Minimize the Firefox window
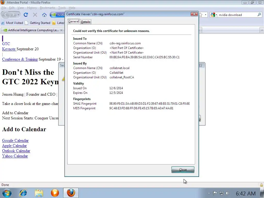Image resolution: width=264 pixels, height=198 pixels. [245, 3]
